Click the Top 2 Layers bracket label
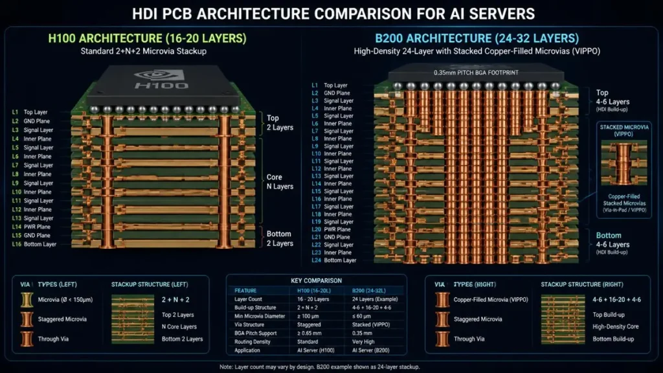 (280, 122)
